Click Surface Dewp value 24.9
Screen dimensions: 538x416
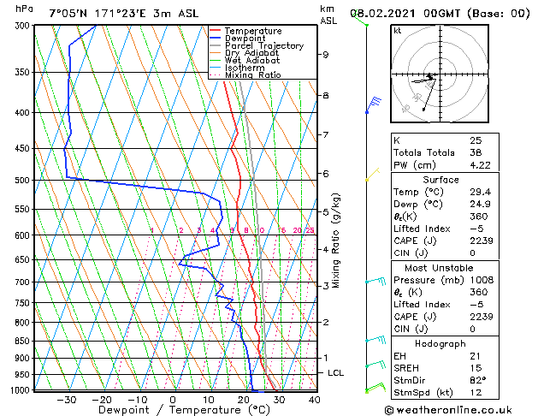[x=480, y=205]
